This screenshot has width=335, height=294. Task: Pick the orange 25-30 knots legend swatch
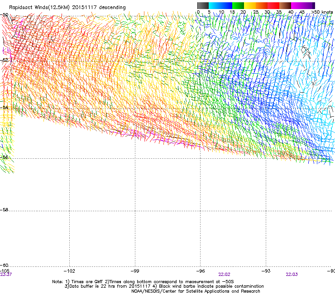point(262,5)
